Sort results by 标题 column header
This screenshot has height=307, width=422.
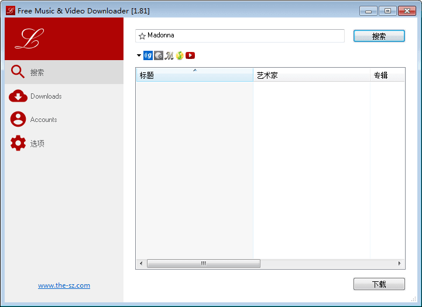[x=195, y=75]
